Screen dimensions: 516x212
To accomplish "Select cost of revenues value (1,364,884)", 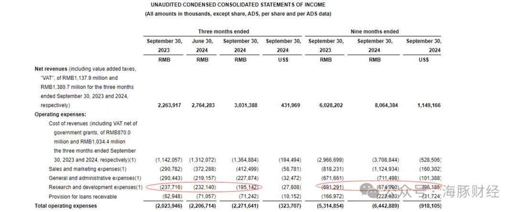I will (245, 160).
